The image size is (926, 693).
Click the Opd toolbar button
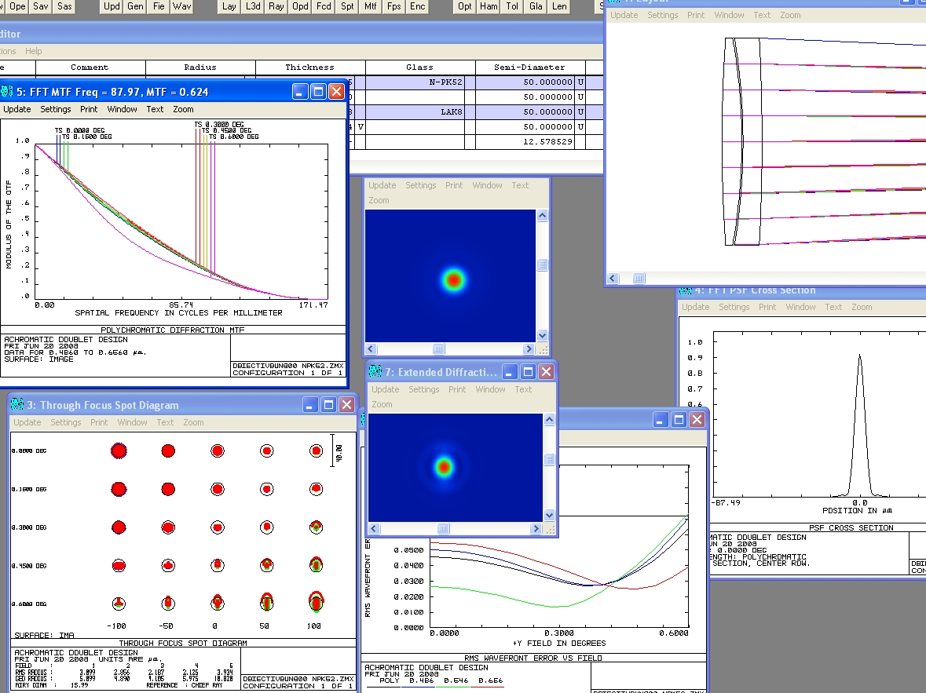[x=300, y=6]
